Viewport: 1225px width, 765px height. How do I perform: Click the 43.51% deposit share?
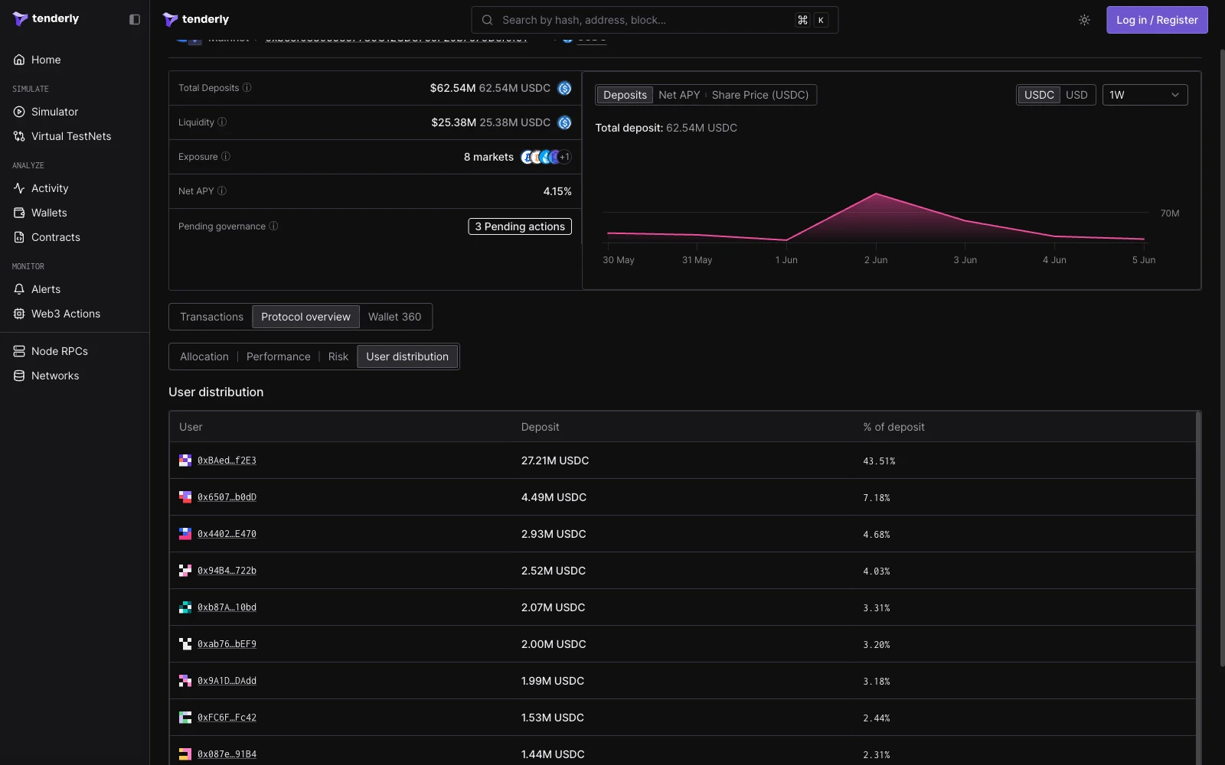coord(879,461)
